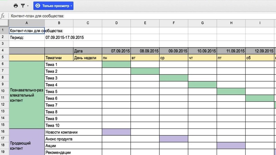
Task: Click the print icon in the toolbar
Action: pyautogui.click(x=16, y=6)
